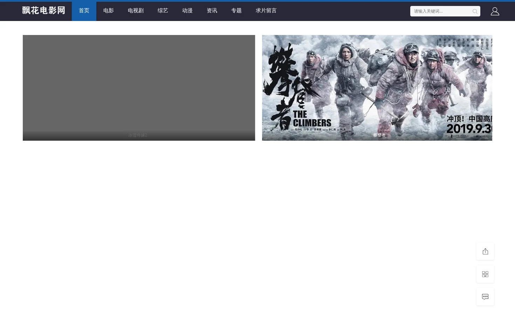Show the QR code icon button
This screenshot has width=515, height=323.
coord(485,274)
